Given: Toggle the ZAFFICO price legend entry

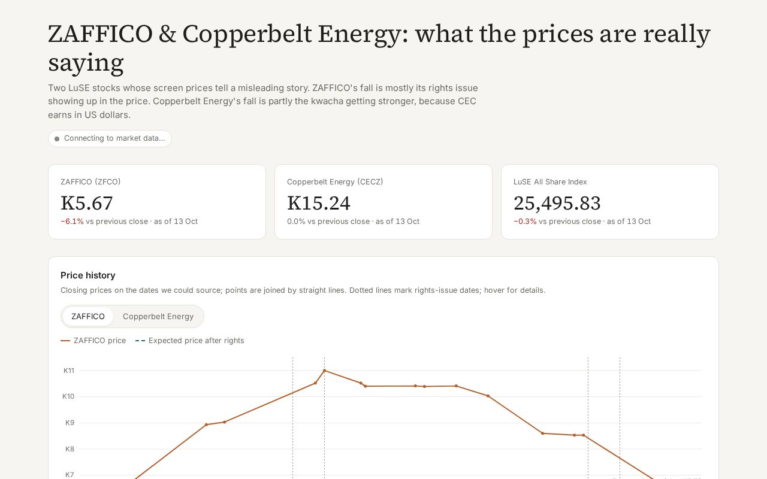Looking at the screenshot, I should click(93, 341).
